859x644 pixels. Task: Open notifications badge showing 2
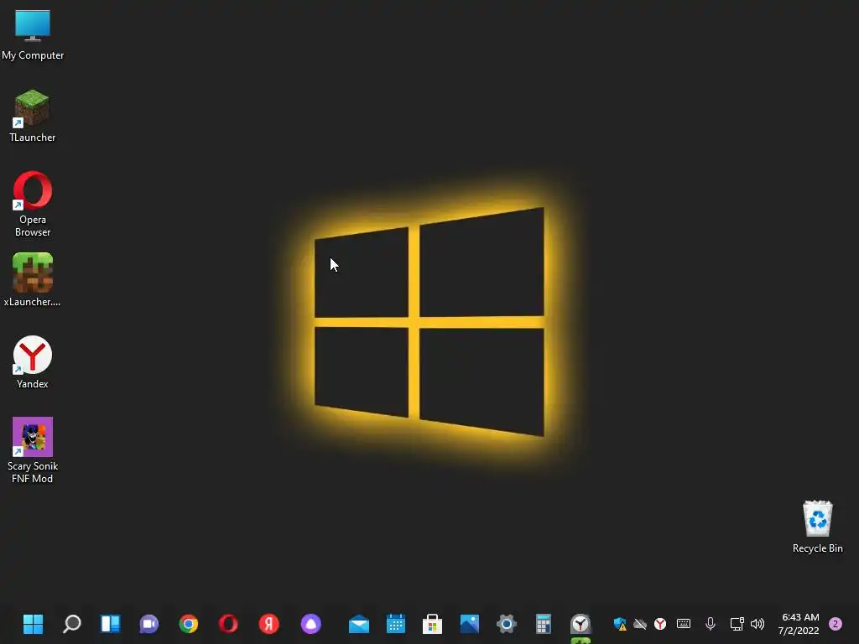pos(836,624)
